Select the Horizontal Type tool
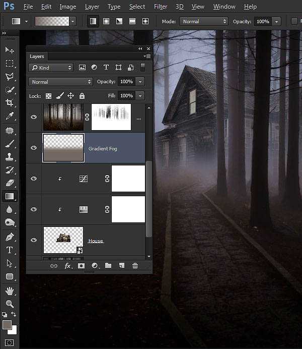This screenshot has height=349, width=302. [10, 250]
